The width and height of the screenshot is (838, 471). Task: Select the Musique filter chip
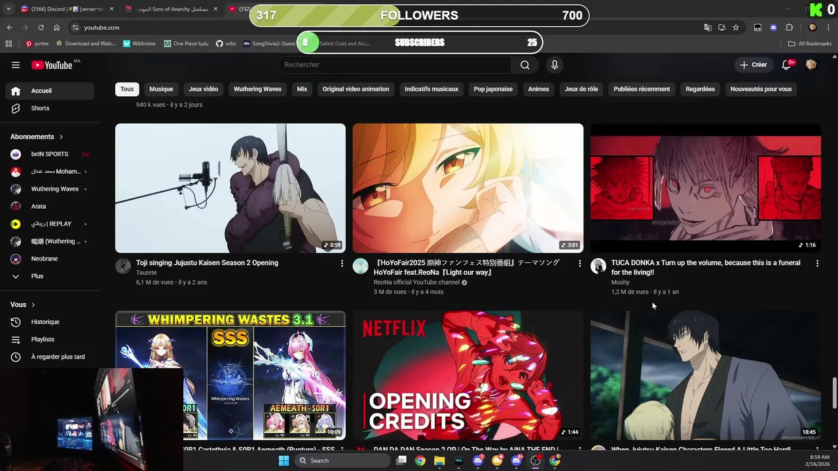click(x=161, y=89)
